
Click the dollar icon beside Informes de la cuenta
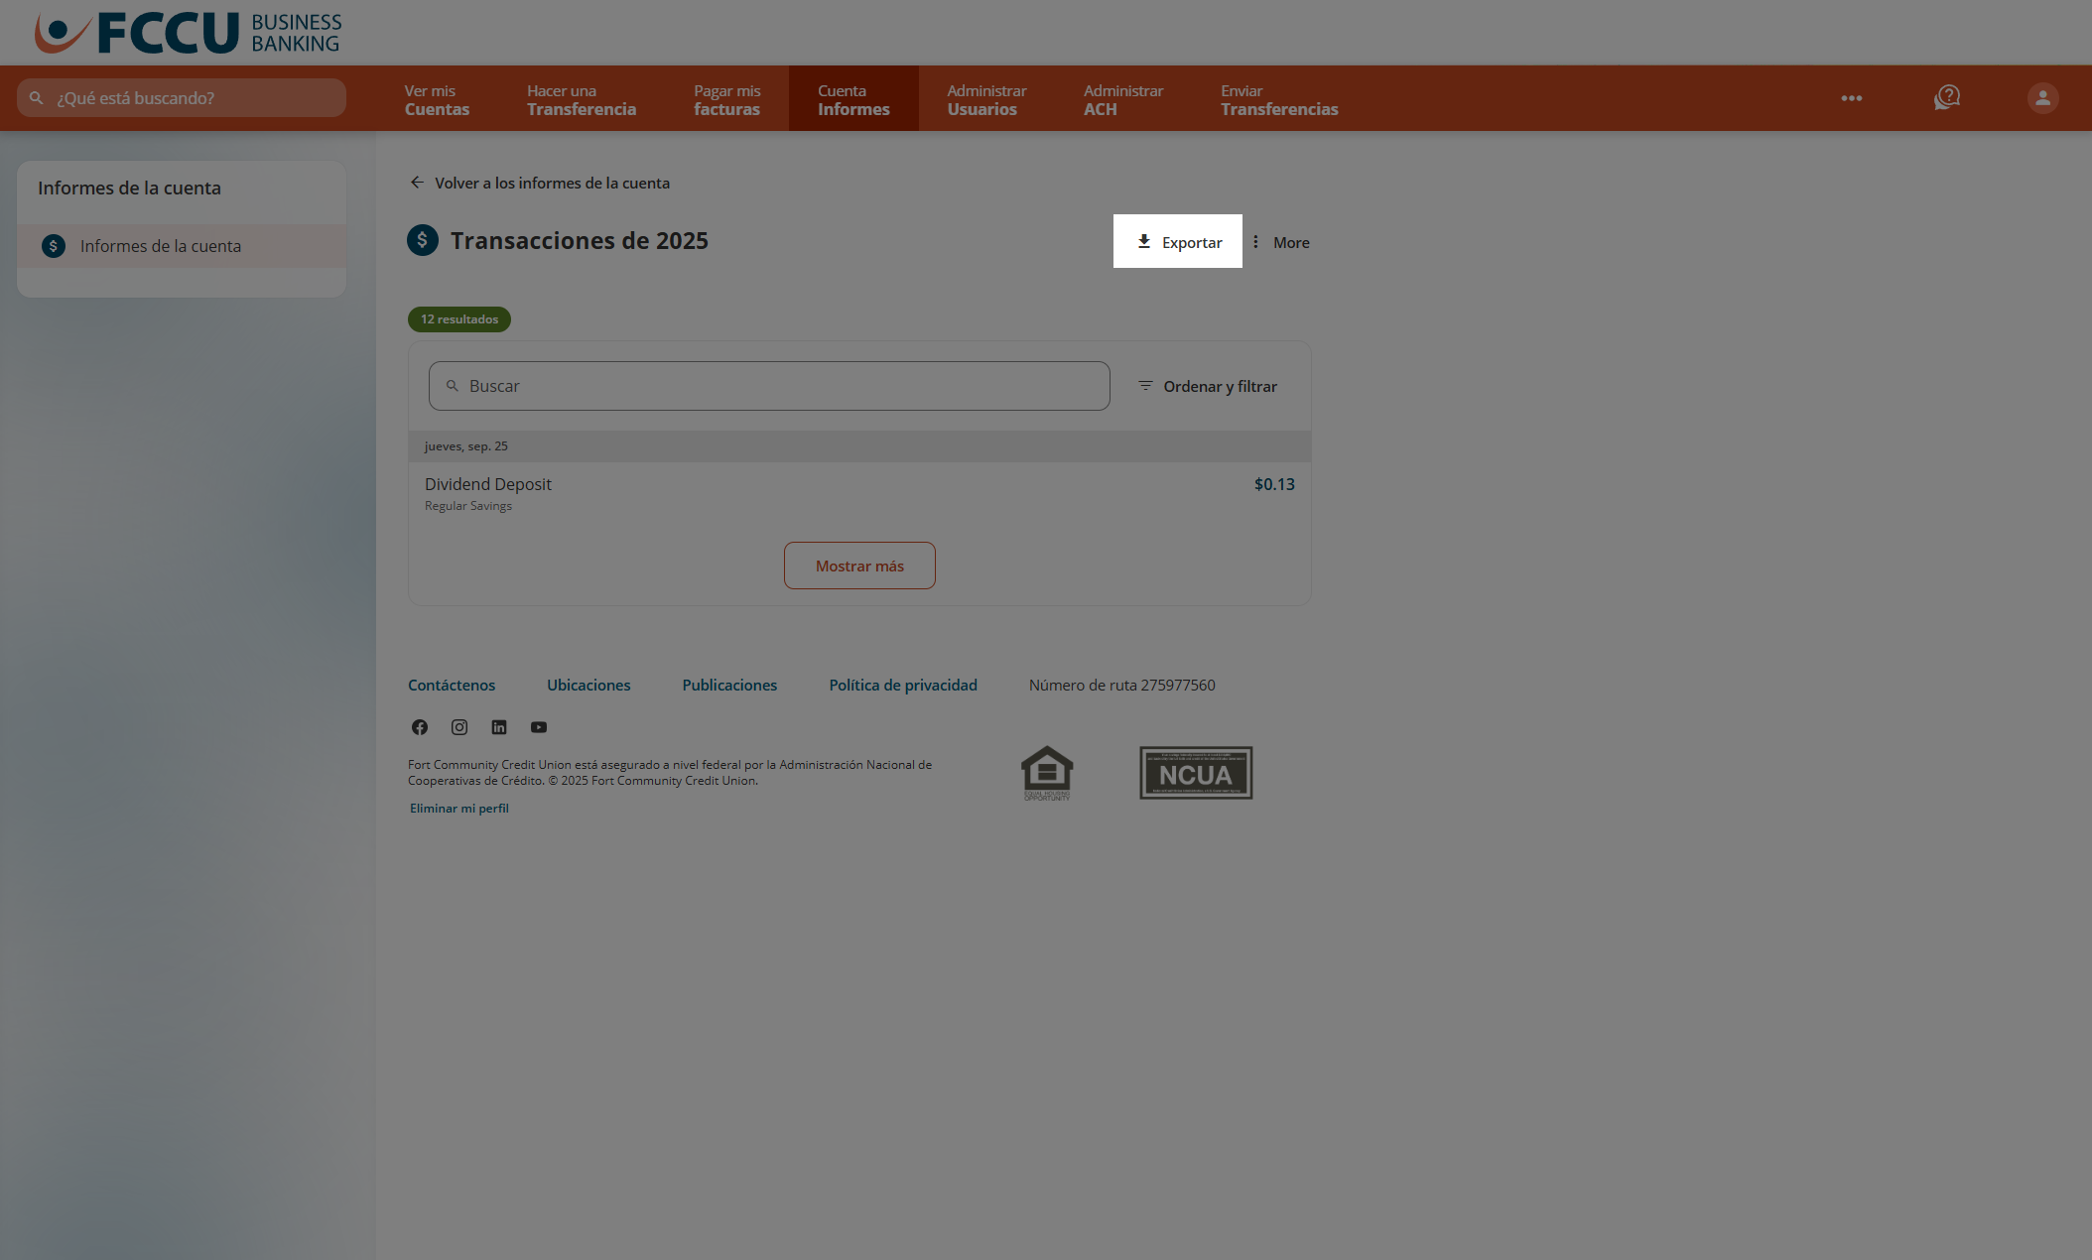pos(53,246)
